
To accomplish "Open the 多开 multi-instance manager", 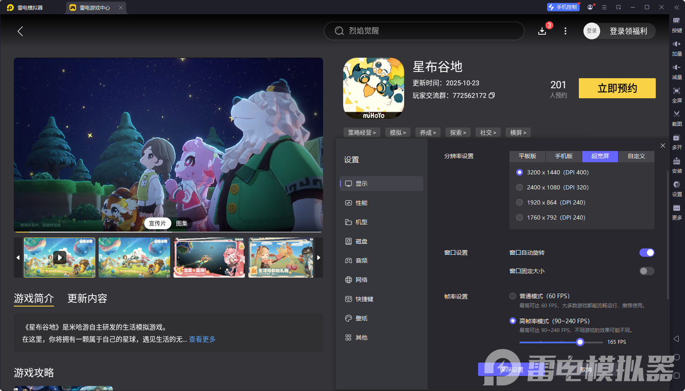I will (677, 142).
